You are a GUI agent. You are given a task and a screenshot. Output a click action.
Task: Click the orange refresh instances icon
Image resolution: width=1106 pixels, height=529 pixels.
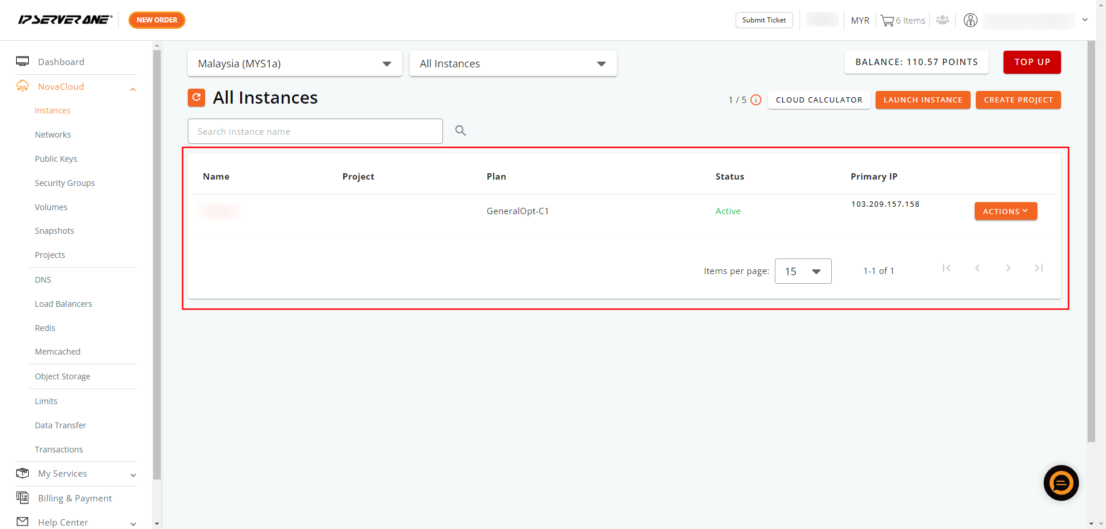coord(196,98)
